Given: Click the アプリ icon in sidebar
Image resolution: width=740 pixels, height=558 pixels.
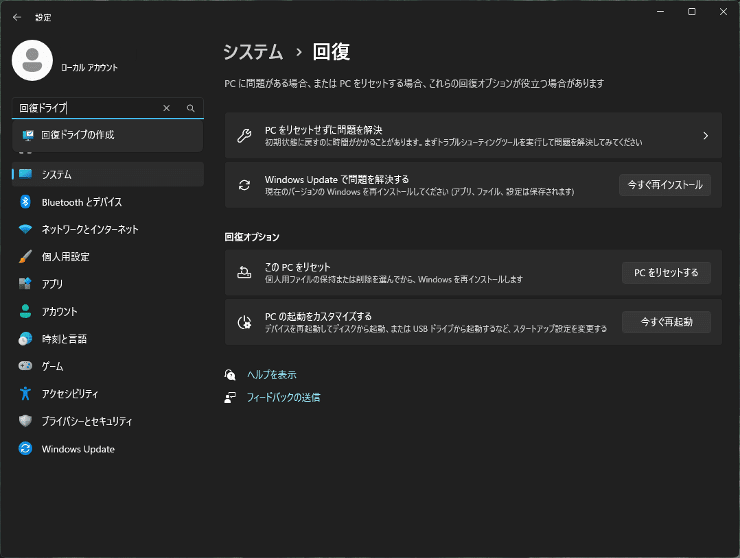Looking at the screenshot, I should [25, 284].
